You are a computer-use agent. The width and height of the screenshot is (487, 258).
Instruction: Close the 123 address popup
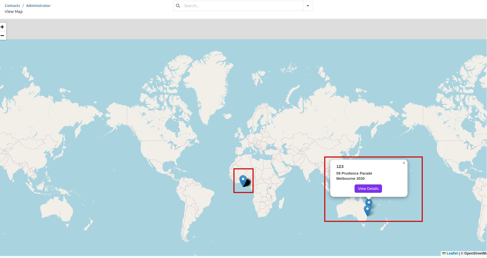point(404,163)
